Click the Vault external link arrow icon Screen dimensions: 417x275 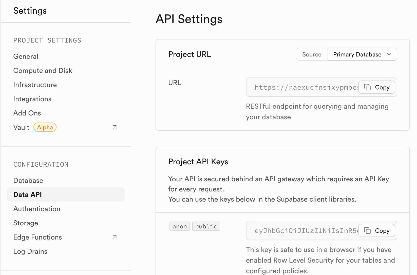pos(115,127)
